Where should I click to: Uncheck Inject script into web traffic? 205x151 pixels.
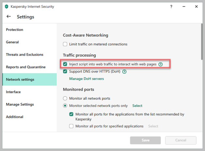pyautogui.click(x=65, y=64)
